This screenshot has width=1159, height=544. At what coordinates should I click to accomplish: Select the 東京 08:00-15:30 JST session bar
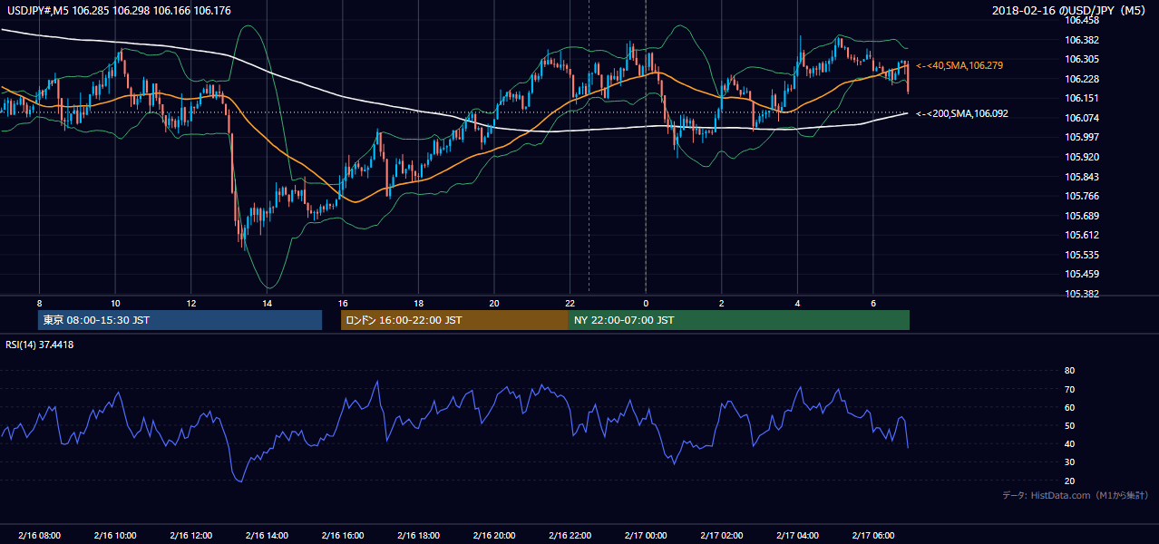click(180, 320)
